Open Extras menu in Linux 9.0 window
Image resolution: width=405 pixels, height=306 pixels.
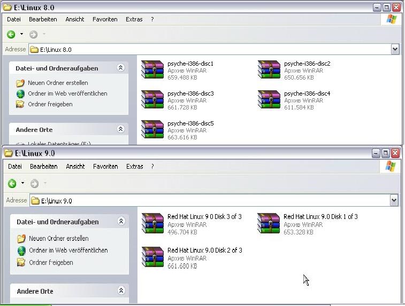[135, 167]
